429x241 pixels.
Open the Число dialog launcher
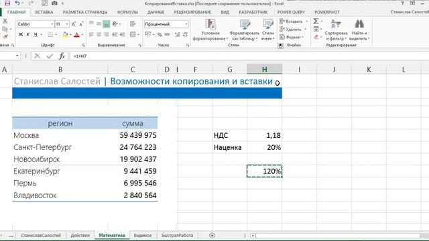(x=188, y=45)
